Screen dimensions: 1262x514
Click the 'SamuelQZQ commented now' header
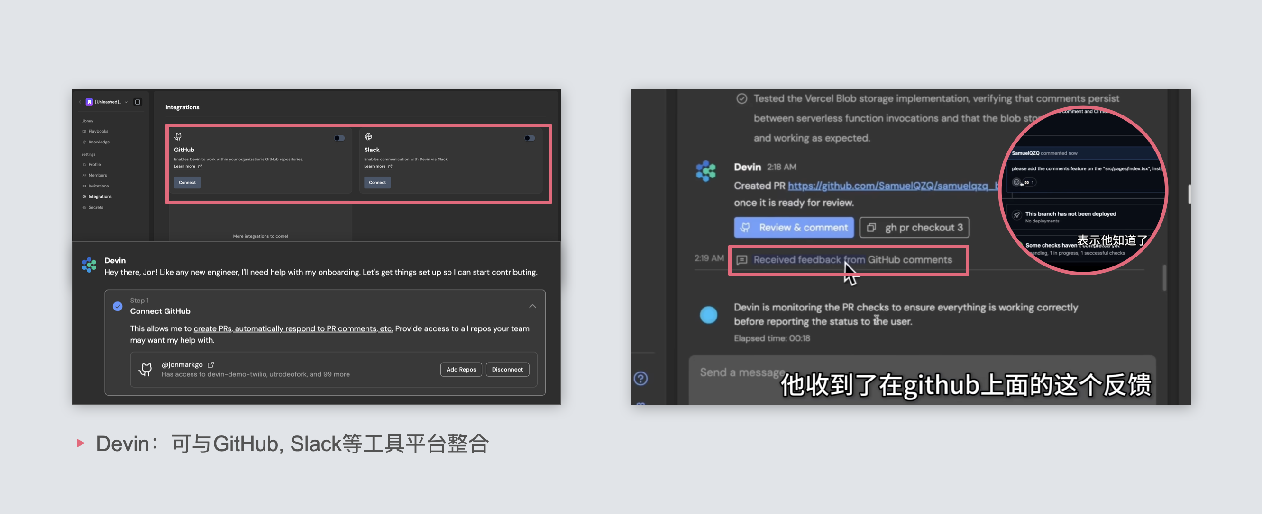1044,153
